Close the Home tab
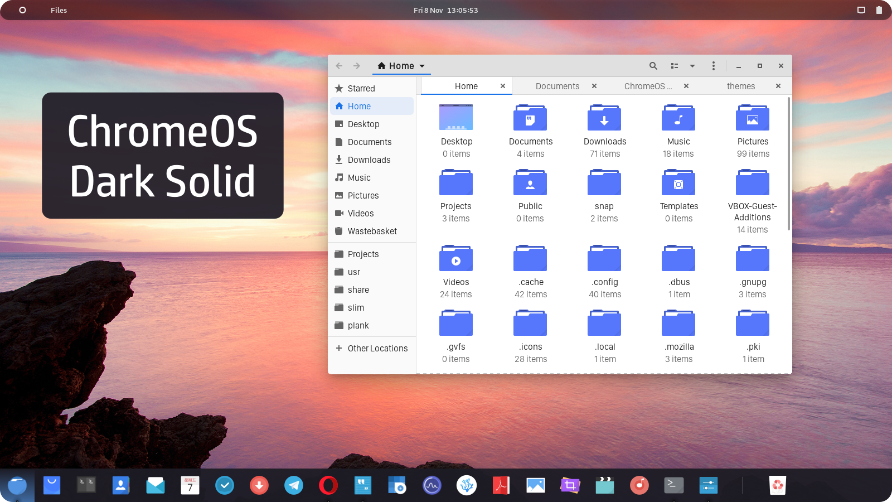This screenshot has height=502, width=892. [503, 86]
